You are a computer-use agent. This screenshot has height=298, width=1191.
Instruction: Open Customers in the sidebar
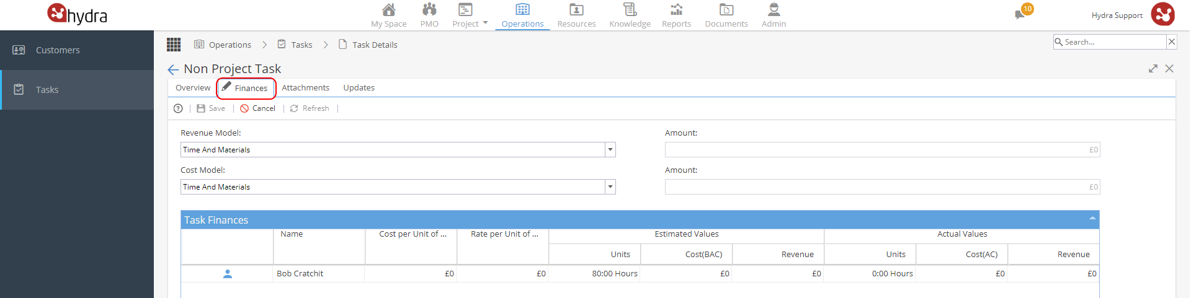[x=77, y=50]
